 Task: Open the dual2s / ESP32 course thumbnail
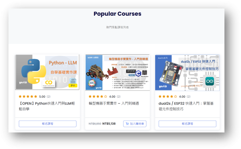(x=187, y=73)
